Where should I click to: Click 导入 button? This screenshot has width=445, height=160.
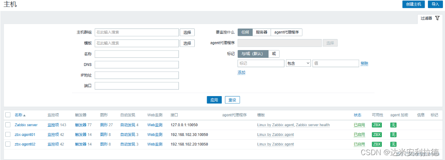pyautogui.click(x=435, y=4)
